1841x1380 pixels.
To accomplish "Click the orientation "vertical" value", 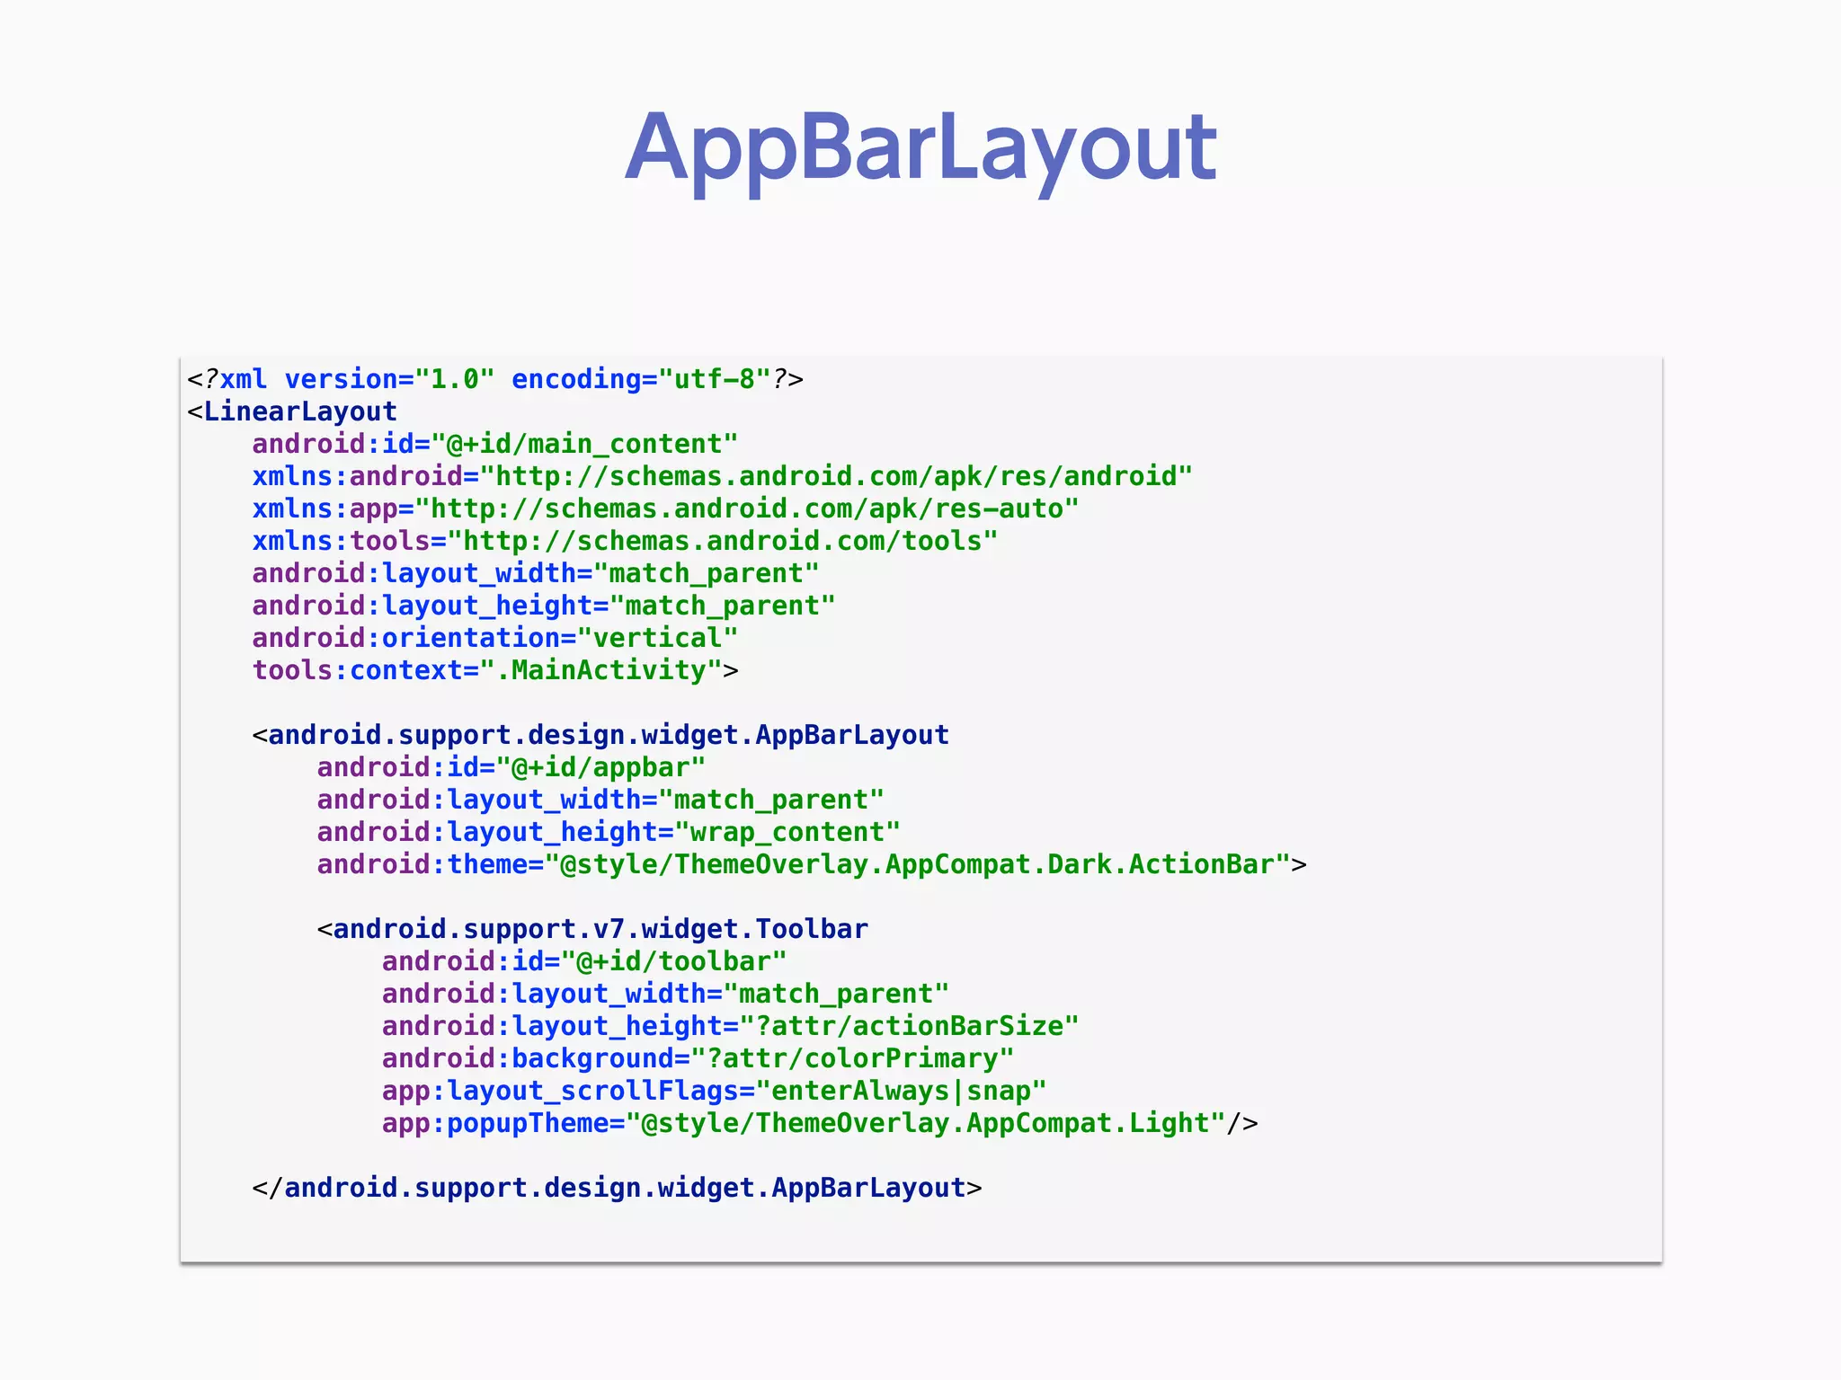I will [657, 638].
